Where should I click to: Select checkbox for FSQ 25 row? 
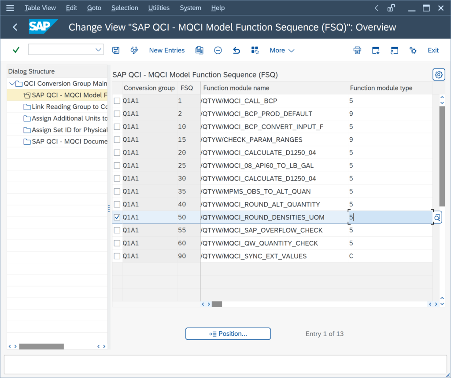click(x=117, y=165)
